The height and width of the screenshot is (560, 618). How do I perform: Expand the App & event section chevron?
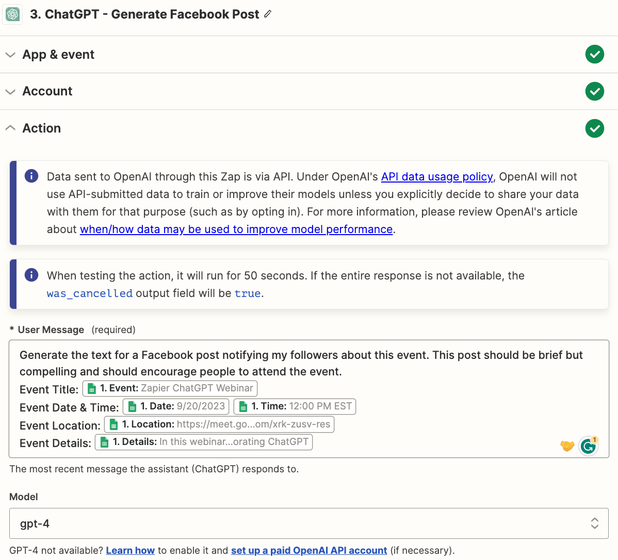11,55
